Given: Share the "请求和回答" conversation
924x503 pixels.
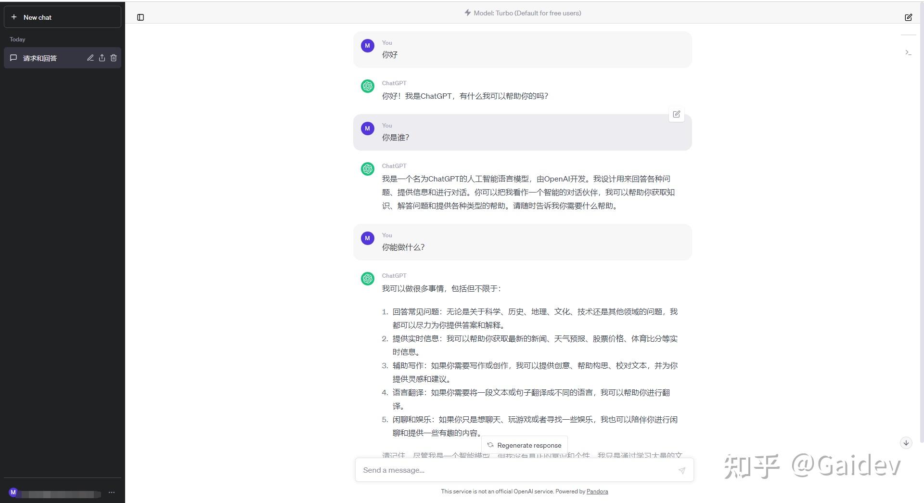Looking at the screenshot, I should [x=102, y=58].
